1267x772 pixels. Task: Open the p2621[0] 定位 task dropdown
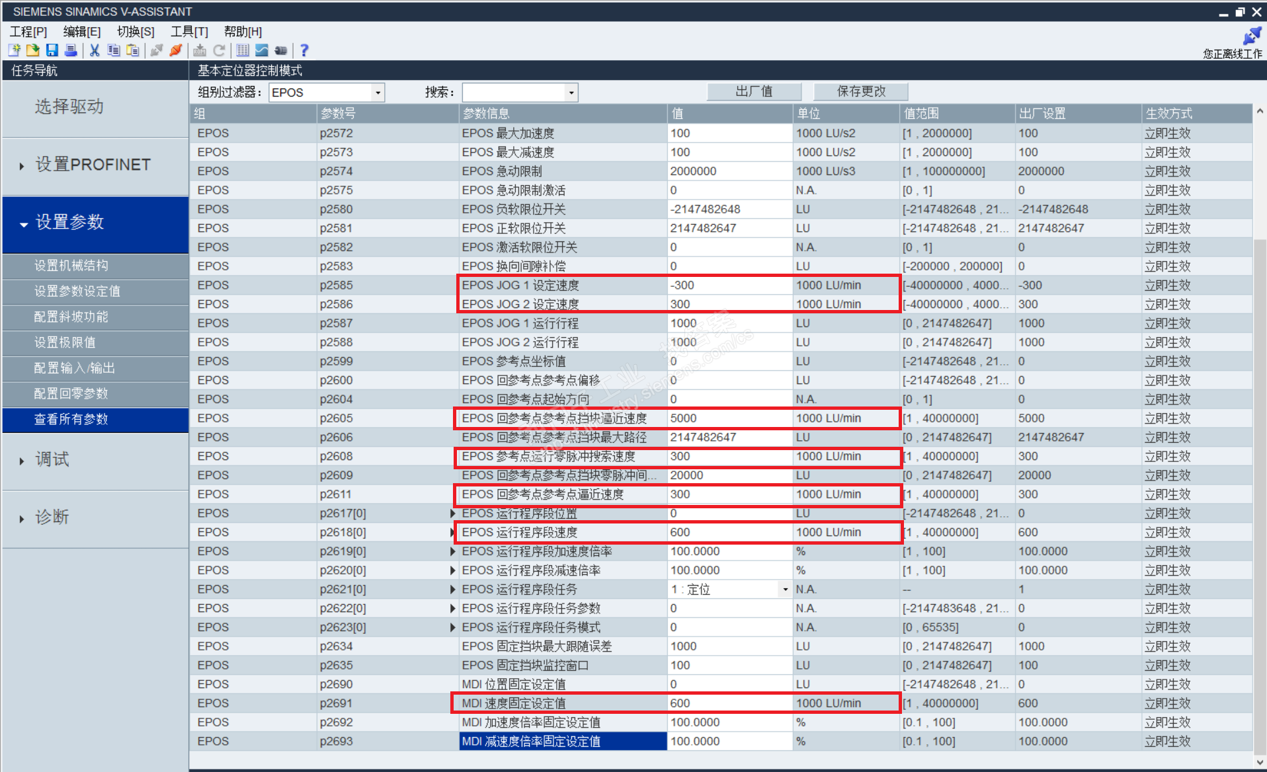785,589
